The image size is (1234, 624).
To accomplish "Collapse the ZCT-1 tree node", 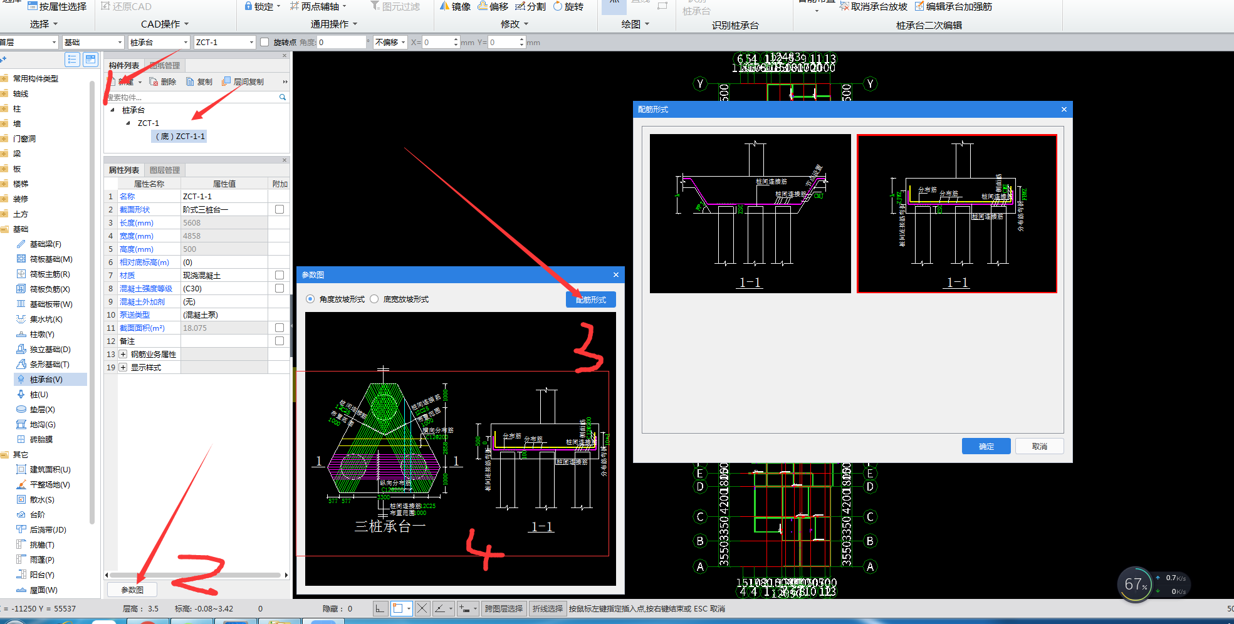I will [x=128, y=123].
